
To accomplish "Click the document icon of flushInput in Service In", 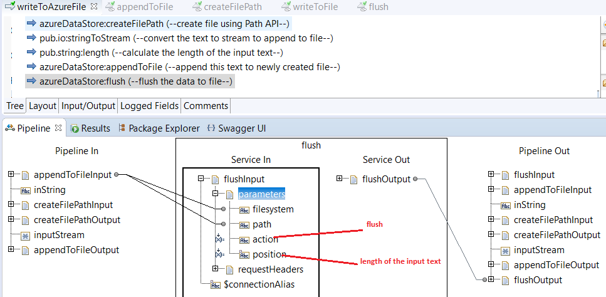I will coord(216,179).
